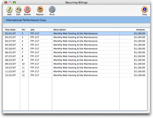Print the recurring billings list
This screenshot has height=118, width=153.
pyautogui.click(x=52, y=9)
